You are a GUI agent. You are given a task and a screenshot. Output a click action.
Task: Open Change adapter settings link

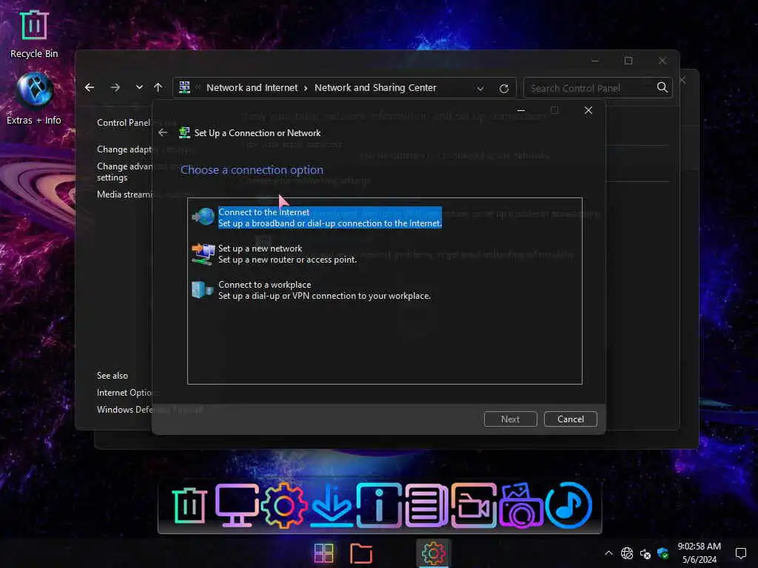coord(124,149)
